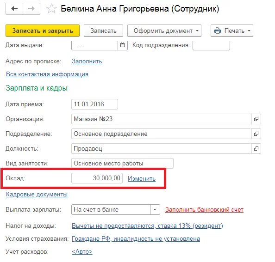Image resolution: width=275 pixels, height=262 pixels.
Task: Expand the Печать dropdown arrow
Action: click(249, 30)
